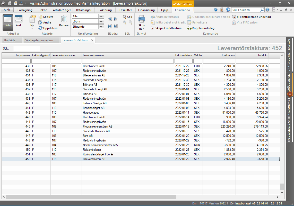
Task: Click the filter box under Löpnummer
Action: pos(16,61)
